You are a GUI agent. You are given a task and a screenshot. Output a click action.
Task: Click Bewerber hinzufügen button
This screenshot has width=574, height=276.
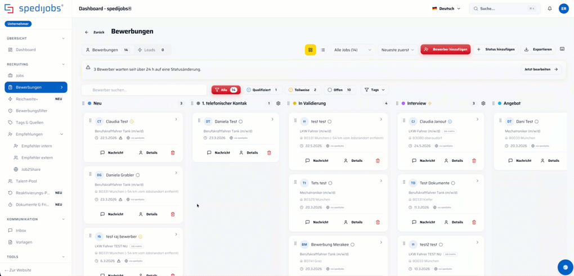pos(446,49)
